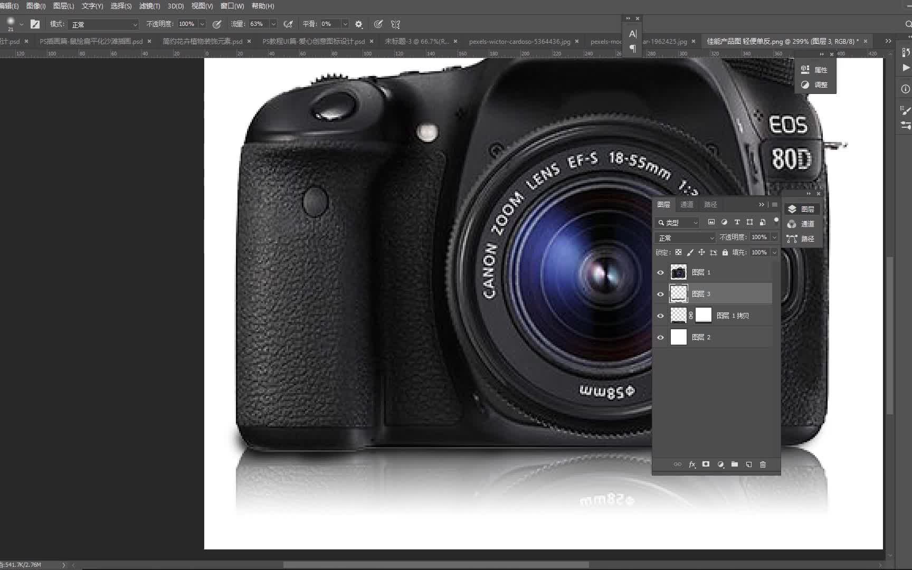Filter layers by smart object icon
This screenshot has height=570, width=912.
(x=762, y=222)
